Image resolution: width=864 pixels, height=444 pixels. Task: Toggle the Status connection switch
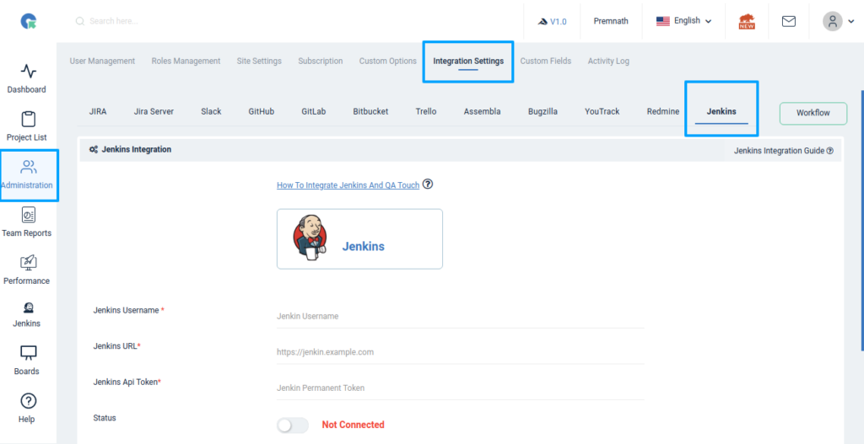[293, 425]
